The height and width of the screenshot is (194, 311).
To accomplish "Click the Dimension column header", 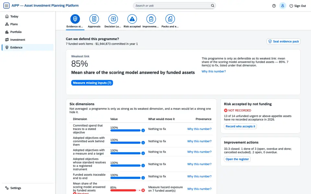I will coord(80,119).
